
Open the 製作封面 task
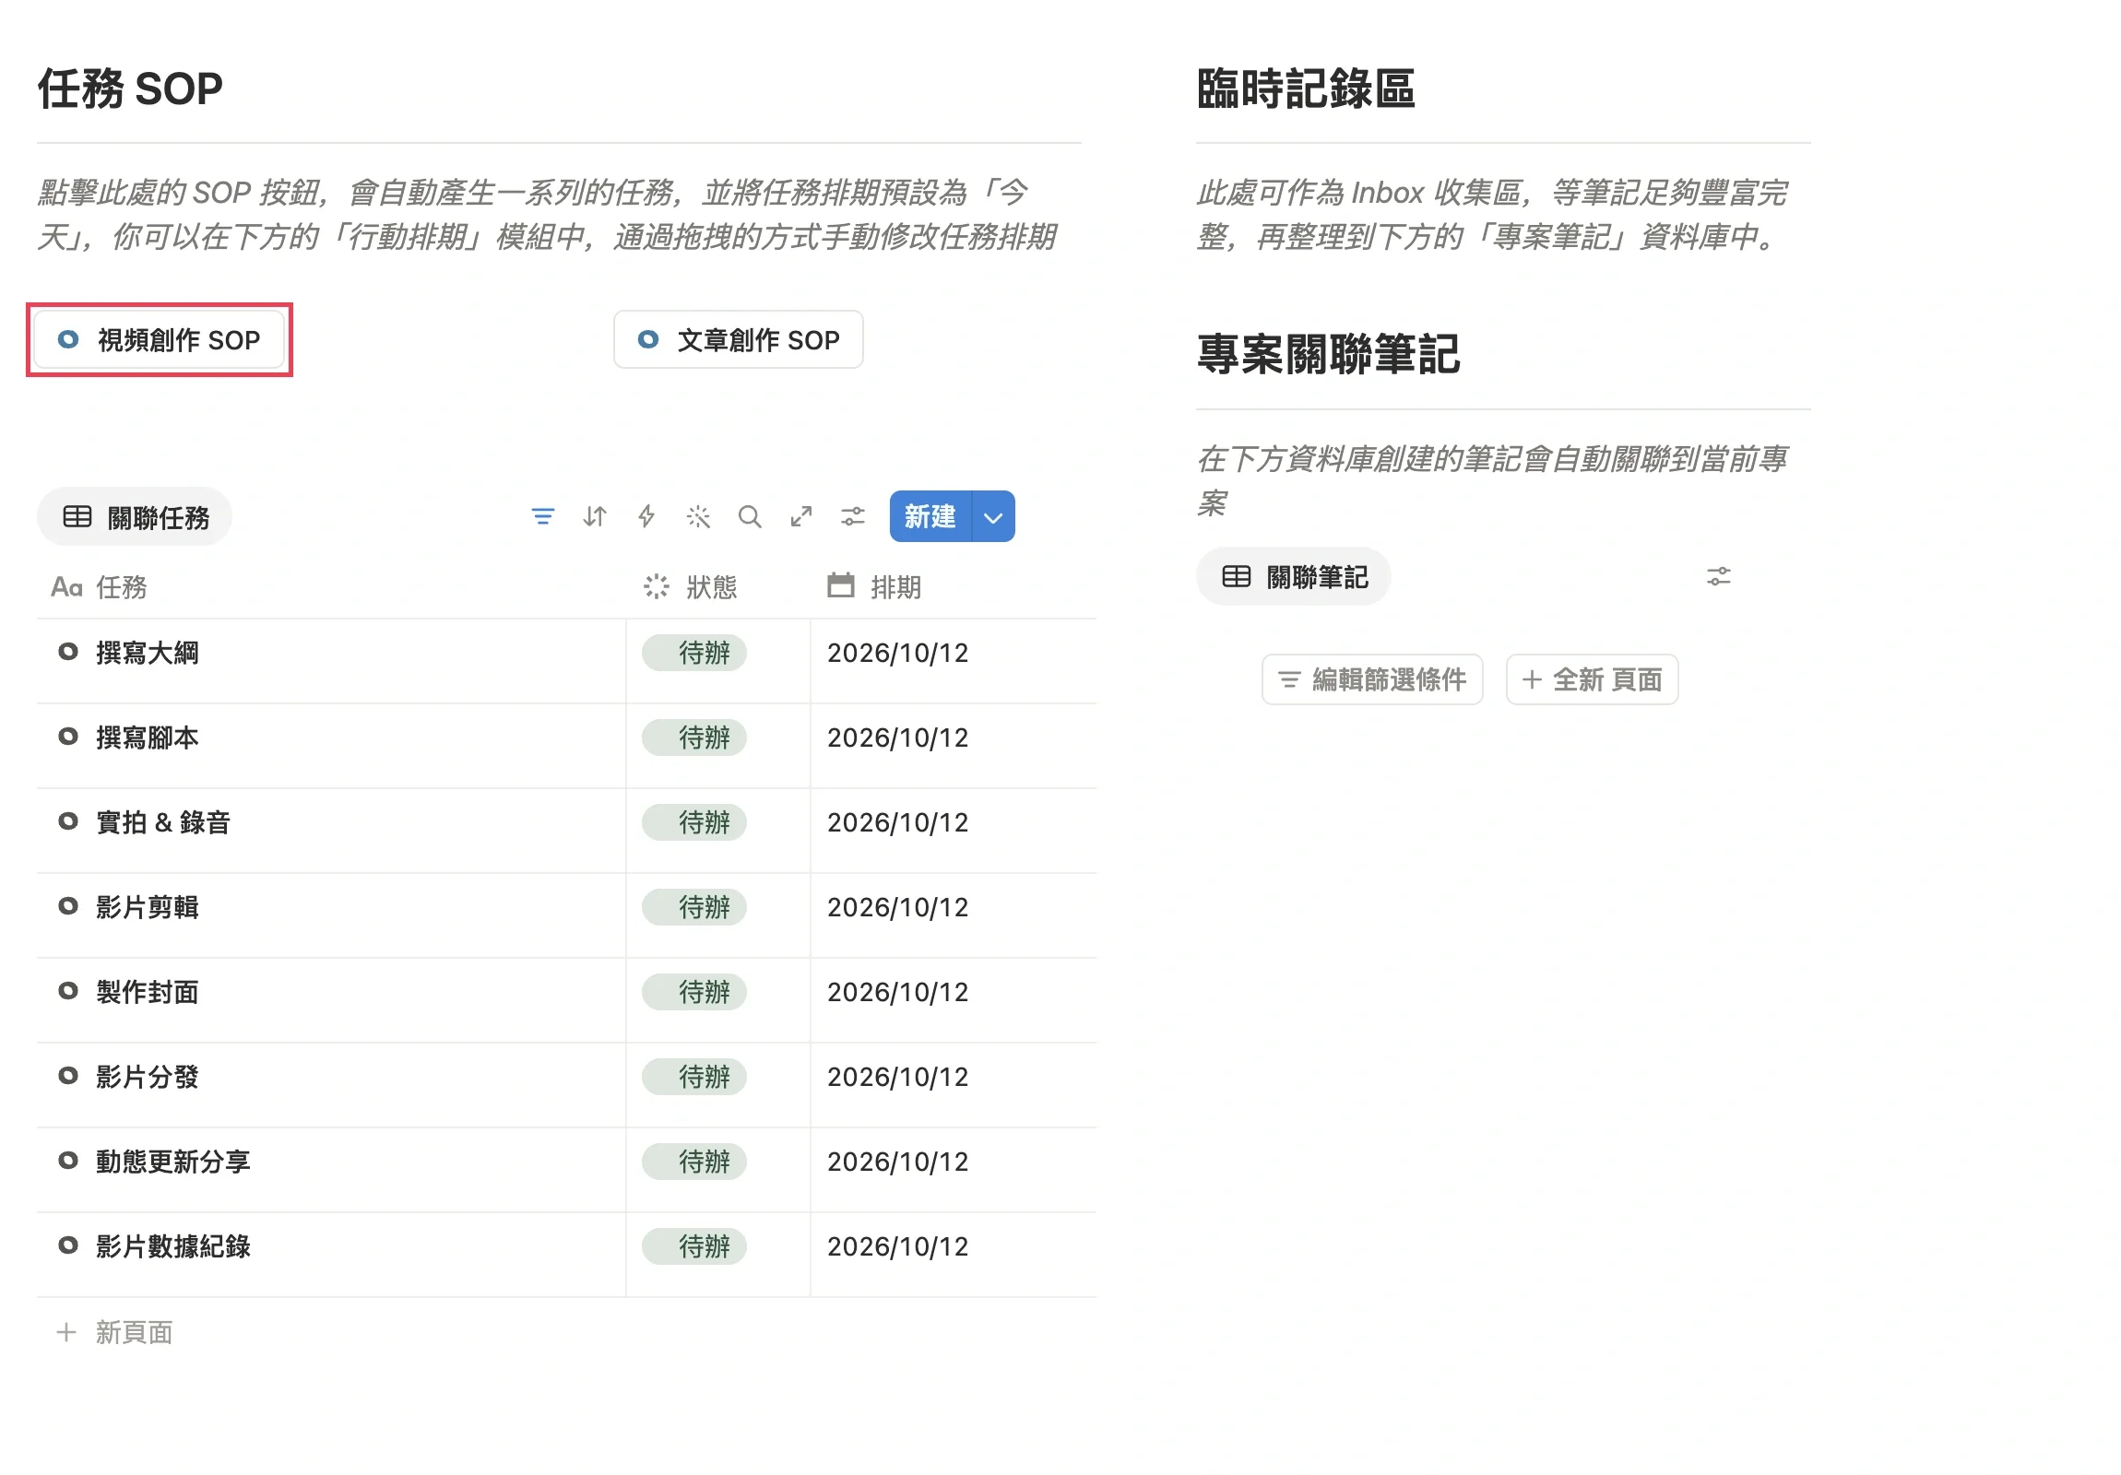(147, 992)
